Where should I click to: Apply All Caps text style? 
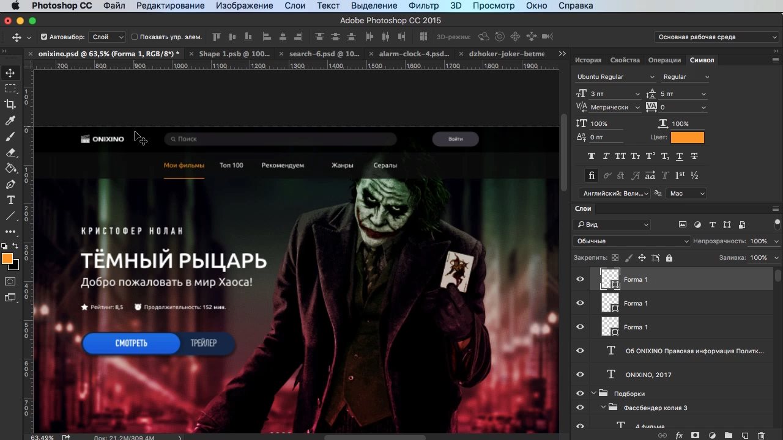[620, 156]
